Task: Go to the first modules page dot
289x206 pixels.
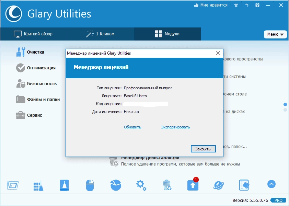Action: pos(285,104)
